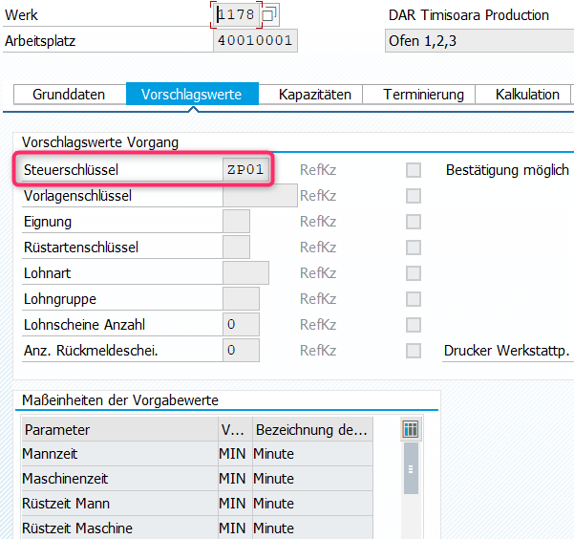This screenshot has height=539, width=574.
Task: Tick the RefKz checkbox for Steuerschlüssel
Action: (414, 170)
